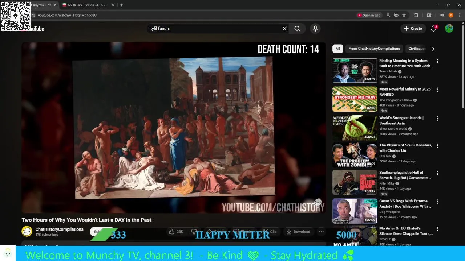465x261 pixels.
Task: Open options menu for Most Powerful Military video
Action: (x=437, y=90)
